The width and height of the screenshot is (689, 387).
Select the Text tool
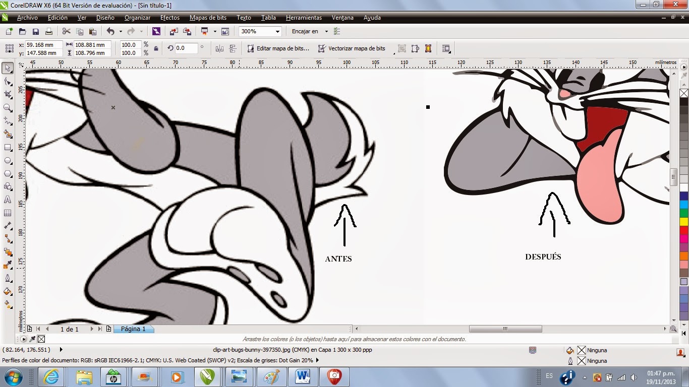[8, 200]
